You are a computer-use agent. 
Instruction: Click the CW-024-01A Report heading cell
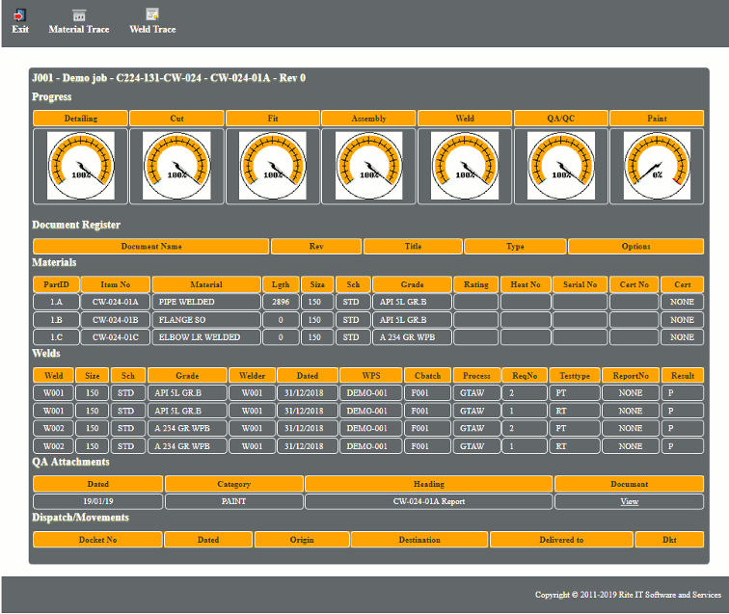pos(429,501)
